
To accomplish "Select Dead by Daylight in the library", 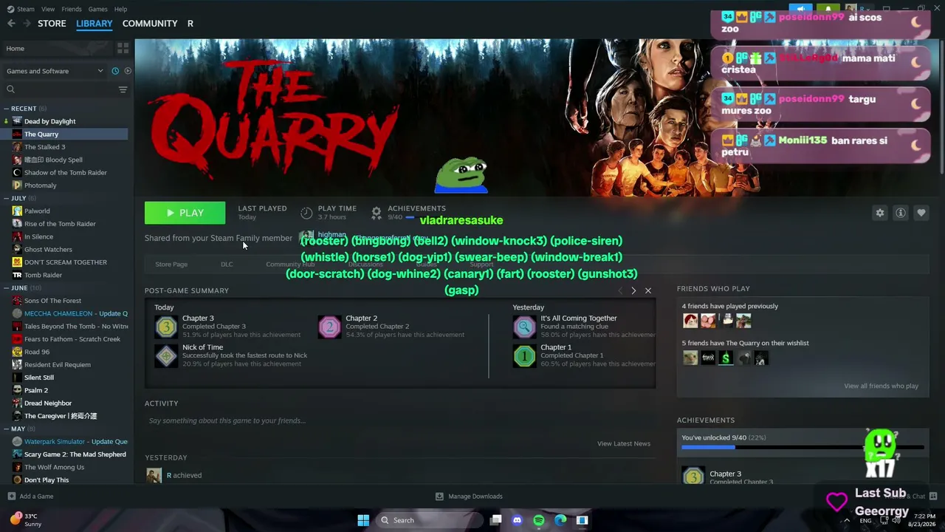I will (x=50, y=121).
